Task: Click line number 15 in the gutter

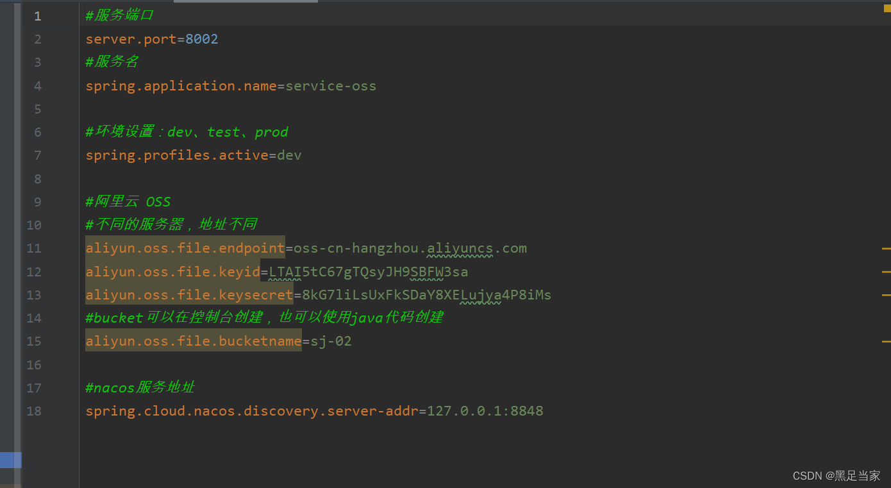Action: (34, 341)
